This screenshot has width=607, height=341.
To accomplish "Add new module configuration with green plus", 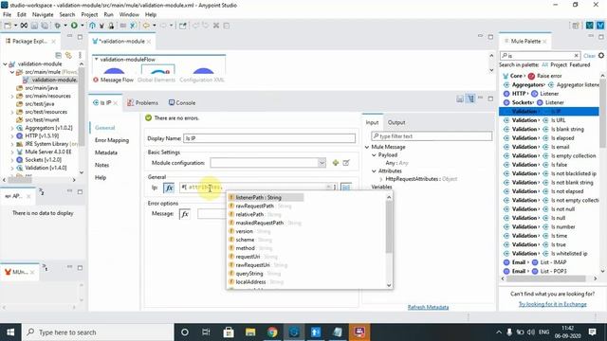I will [x=336, y=163].
